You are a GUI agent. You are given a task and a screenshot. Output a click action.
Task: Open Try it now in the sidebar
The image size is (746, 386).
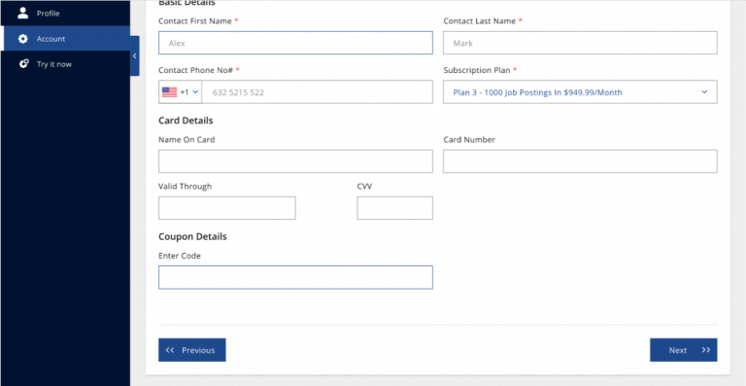pyautogui.click(x=65, y=64)
